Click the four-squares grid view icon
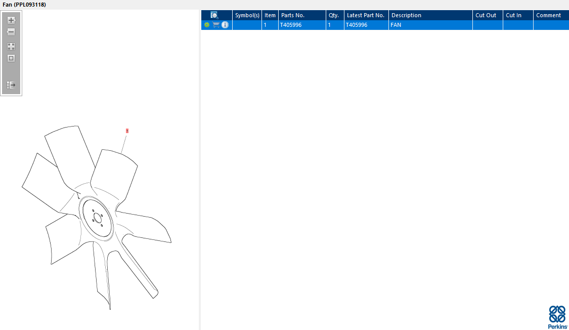This screenshot has width=569, height=330. point(11,47)
